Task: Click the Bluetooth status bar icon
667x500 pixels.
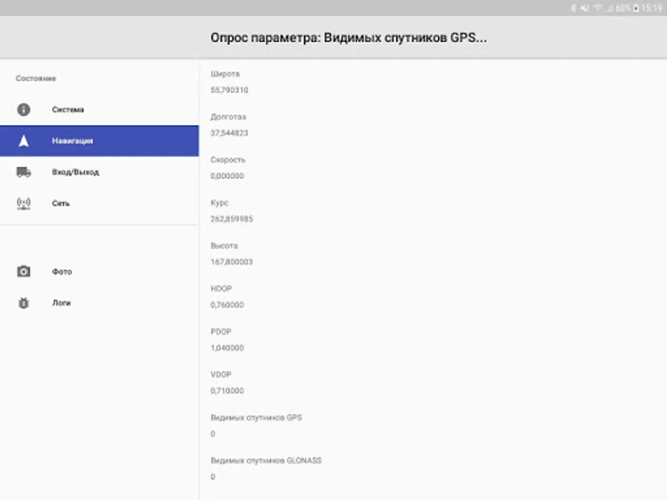Action: tap(573, 8)
